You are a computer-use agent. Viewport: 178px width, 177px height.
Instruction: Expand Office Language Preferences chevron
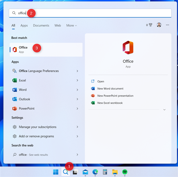coord(77,71)
